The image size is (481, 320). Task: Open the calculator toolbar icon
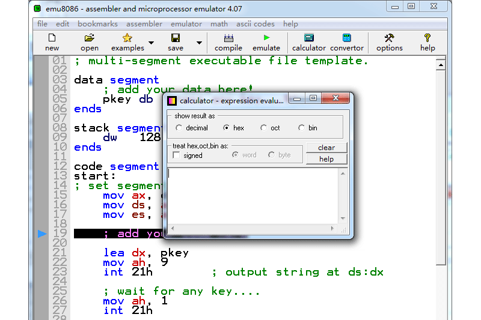tap(309, 38)
